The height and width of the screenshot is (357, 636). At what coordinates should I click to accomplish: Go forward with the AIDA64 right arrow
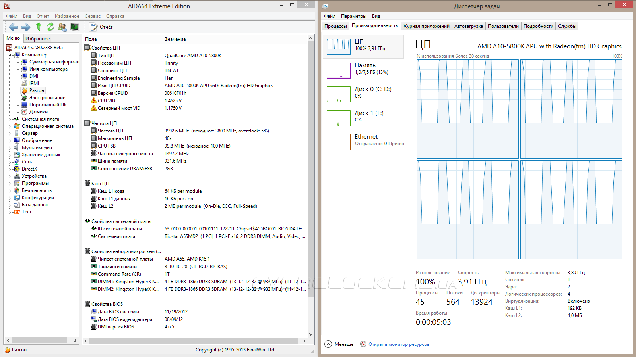point(26,27)
